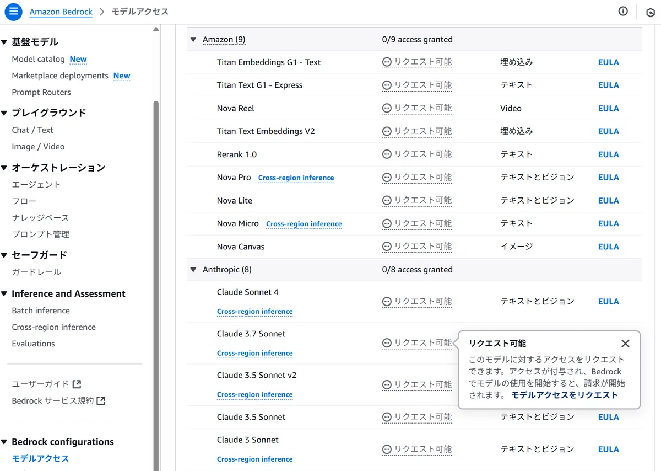Open EULA for Titan Text Embeddings V2
The height and width of the screenshot is (471, 661).
click(x=609, y=131)
